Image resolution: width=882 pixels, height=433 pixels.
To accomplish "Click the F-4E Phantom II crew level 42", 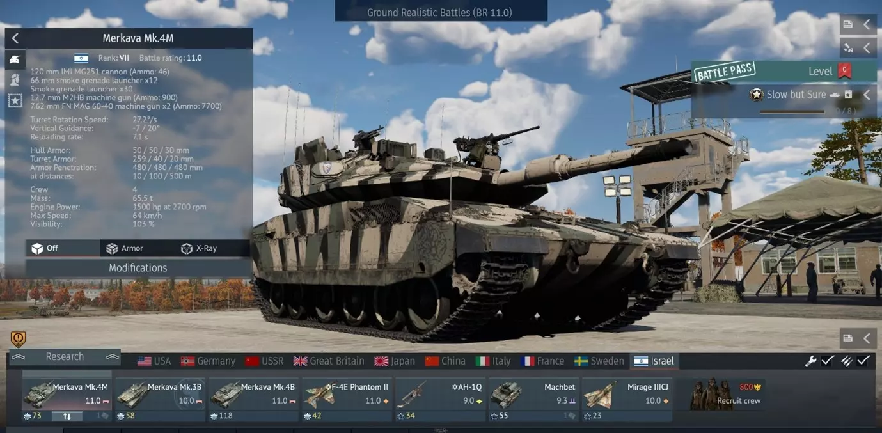I will (312, 416).
